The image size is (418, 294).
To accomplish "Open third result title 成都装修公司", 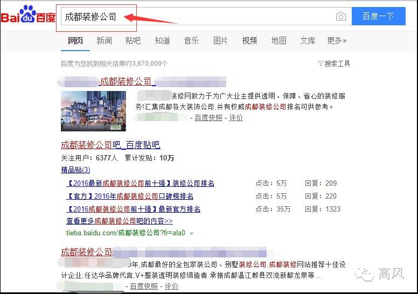I will click(x=86, y=252).
